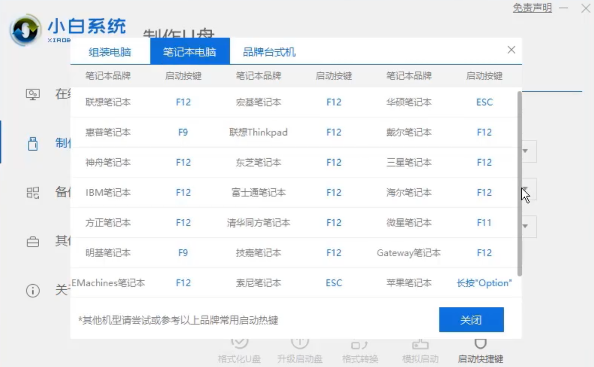Click ESC key for 索尼笔记本
The height and width of the screenshot is (367, 594).
334,283
